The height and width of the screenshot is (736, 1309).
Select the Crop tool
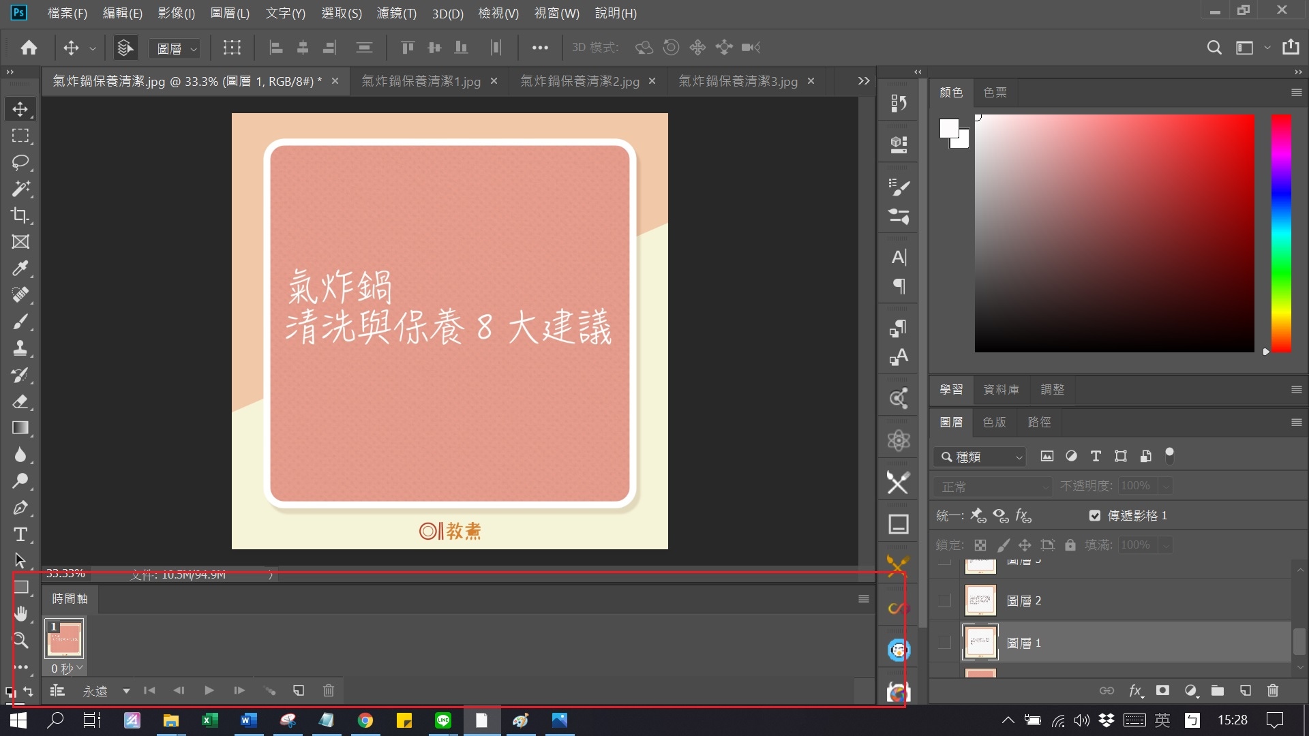pyautogui.click(x=20, y=215)
